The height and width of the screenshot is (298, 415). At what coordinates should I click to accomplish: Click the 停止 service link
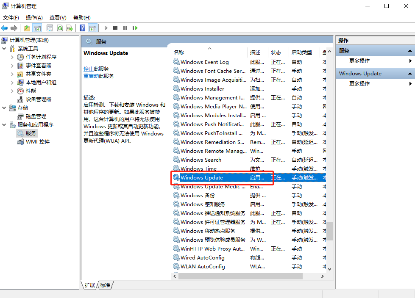89,69
